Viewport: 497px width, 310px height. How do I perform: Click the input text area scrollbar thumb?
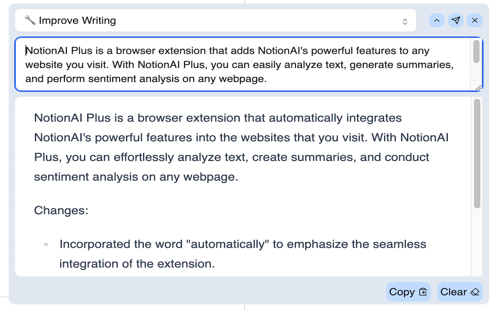(x=476, y=52)
